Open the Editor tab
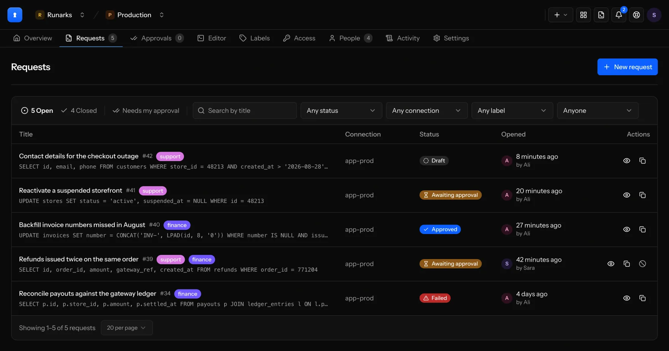Screen dimensions: 669x351 click(212, 38)
